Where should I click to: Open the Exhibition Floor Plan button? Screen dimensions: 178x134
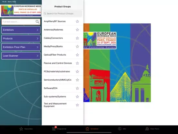point(21,47)
